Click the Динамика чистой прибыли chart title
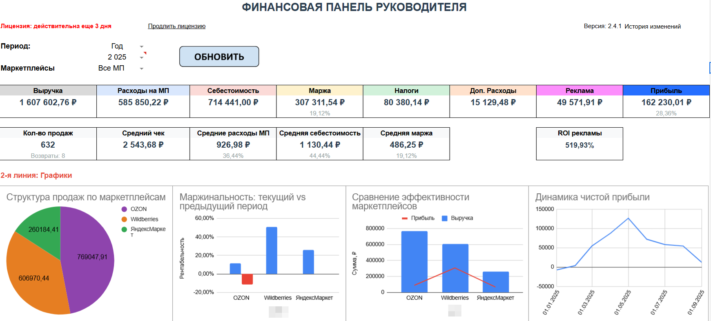The width and height of the screenshot is (711, 321). pyautogui.click(x=592, y=197)
